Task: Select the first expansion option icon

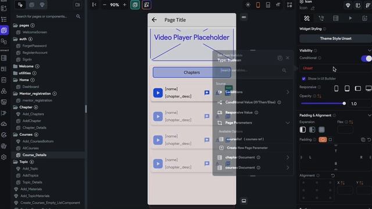Action: click(x=303, y=129)
